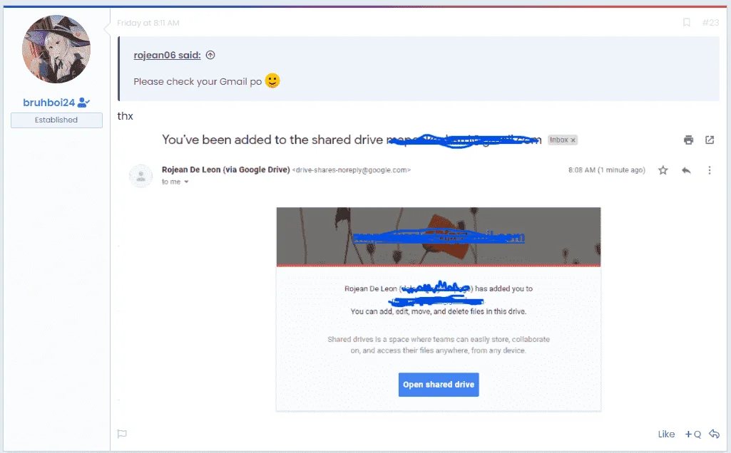Click the verified user icon beside bruhboi24
The height and width of the screenshot is (453, 731).
84,103
